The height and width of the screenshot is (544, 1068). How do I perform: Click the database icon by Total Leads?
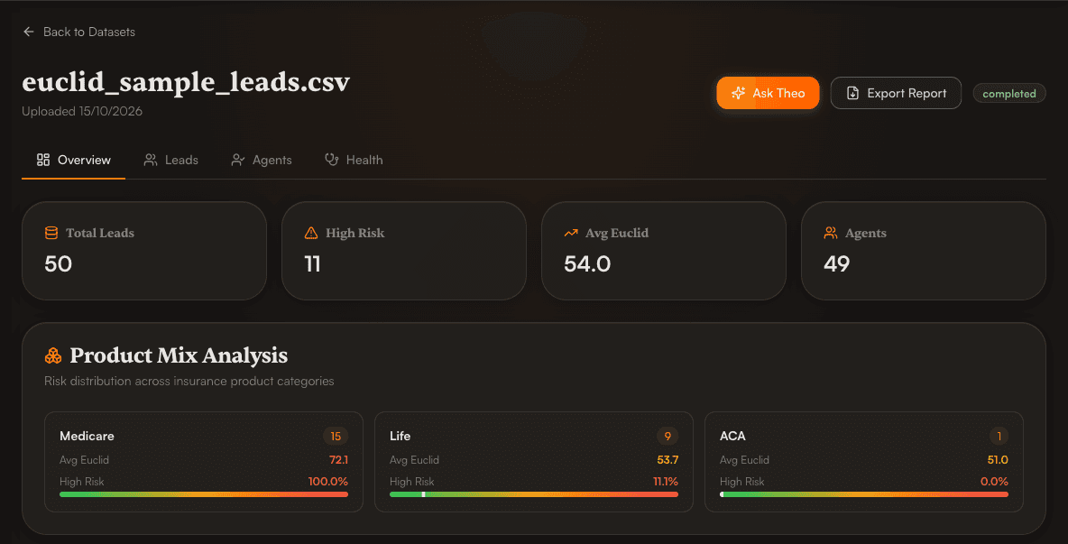51,233
